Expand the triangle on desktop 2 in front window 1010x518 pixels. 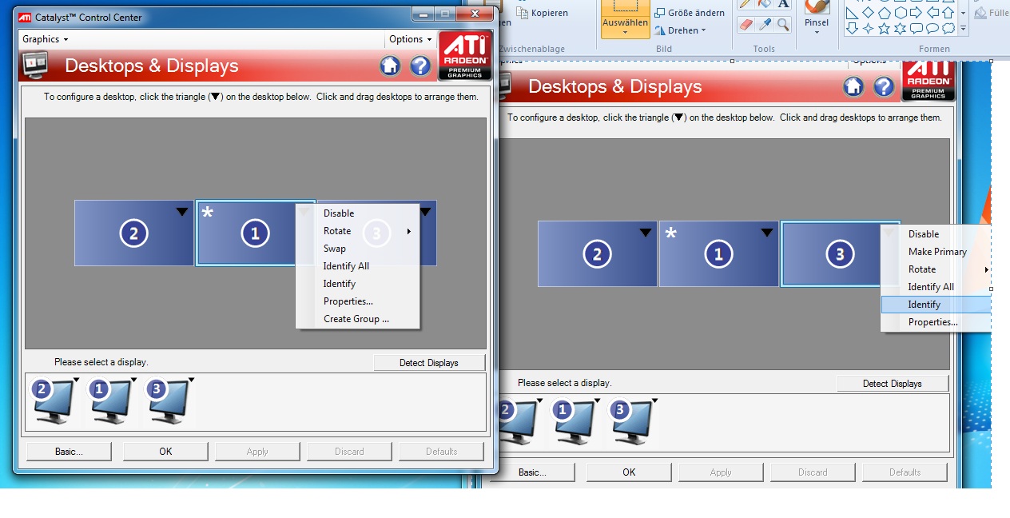coord(182,212)
